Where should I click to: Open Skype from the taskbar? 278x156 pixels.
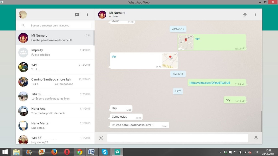pyautogui.click(x=105, y=152)
